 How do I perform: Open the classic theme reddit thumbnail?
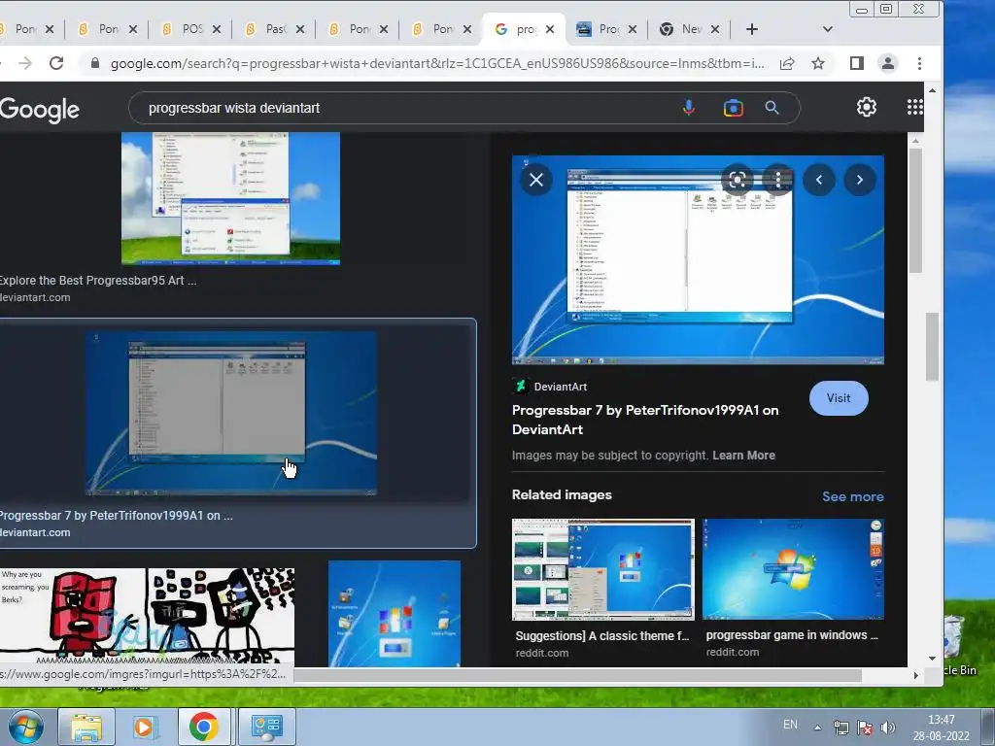coord(602,569)
